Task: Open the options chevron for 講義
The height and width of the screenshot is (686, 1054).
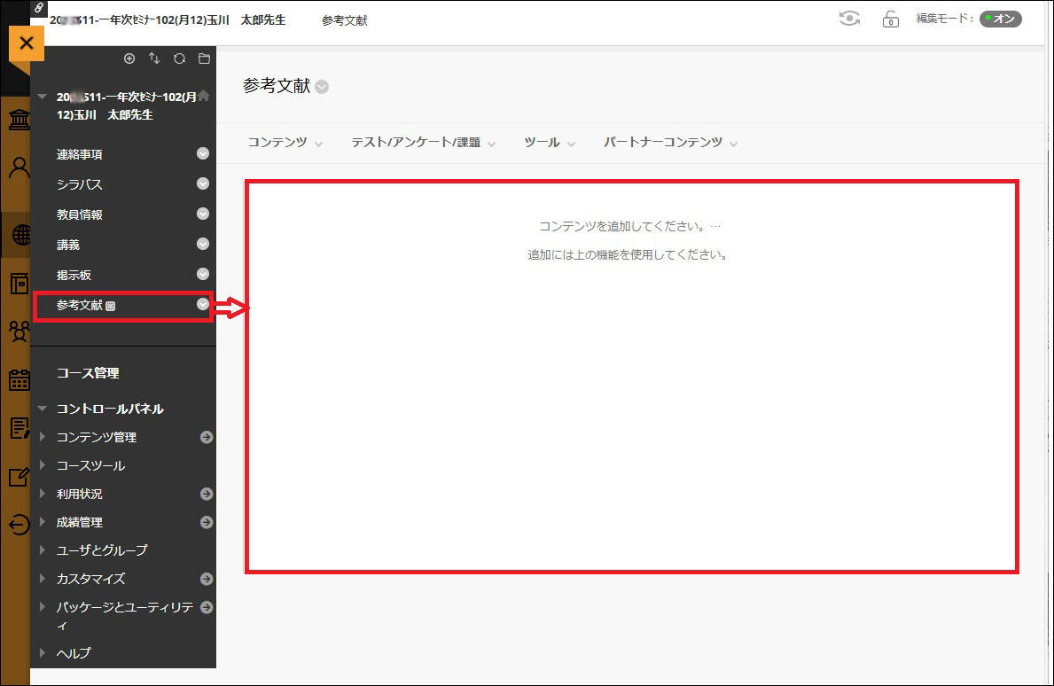Action: click(x=203, y=244)
